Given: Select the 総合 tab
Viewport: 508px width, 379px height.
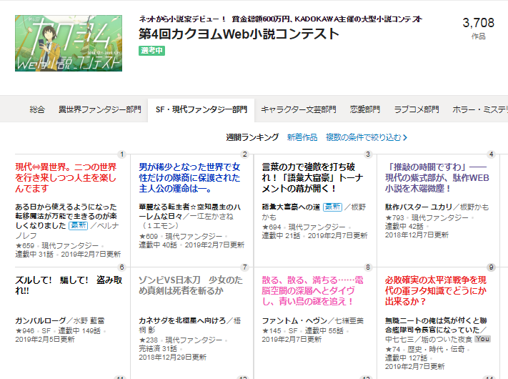Looking at the screenshot, I should (37, 109).
